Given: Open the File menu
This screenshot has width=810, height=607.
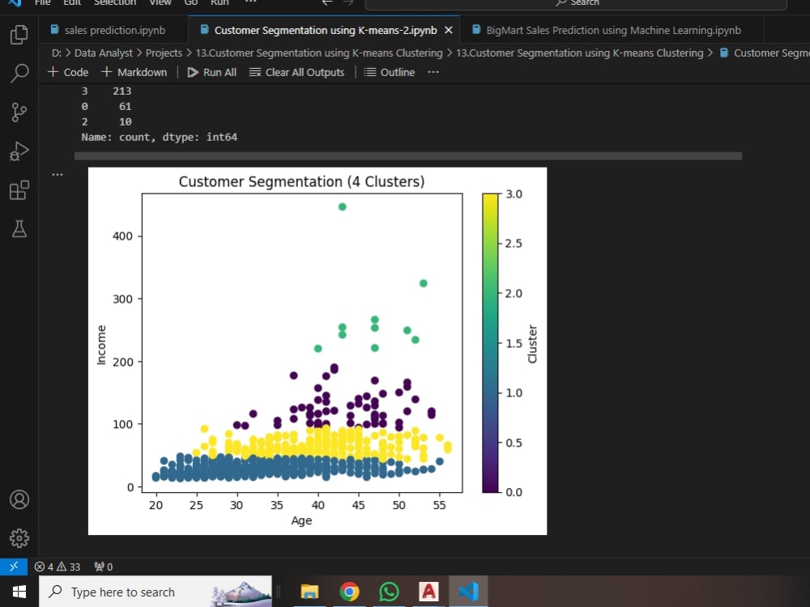Looking at the screenshot, I should point(42,2).
